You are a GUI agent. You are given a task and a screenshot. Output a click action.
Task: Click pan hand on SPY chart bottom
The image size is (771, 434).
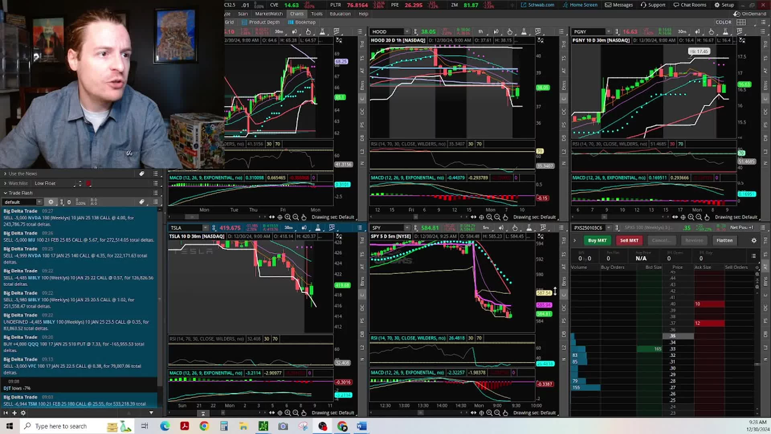[505, 413]
